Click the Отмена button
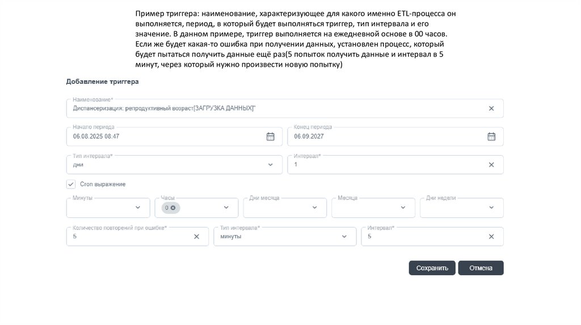This screenshot has width=581, height=325. click(x=481, y=268)
